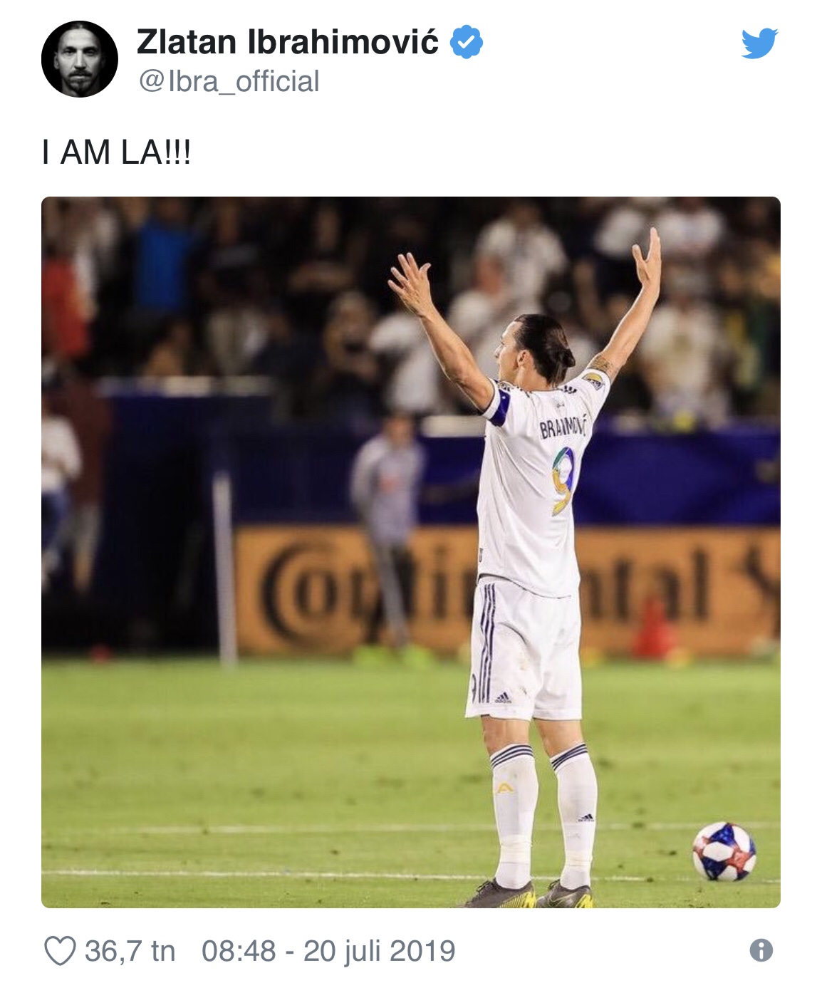Viewport: 817px width, 983px height.
Task: Open Zlatan's round profile avatar
Action: pos(80,59)
